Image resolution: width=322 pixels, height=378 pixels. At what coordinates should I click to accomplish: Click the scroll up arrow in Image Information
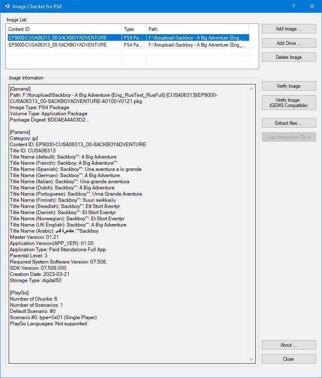tap(251, 89)
